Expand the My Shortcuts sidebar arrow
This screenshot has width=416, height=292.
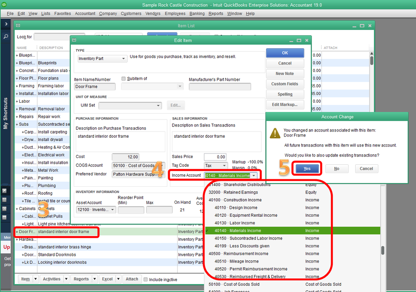coord(6,24)
